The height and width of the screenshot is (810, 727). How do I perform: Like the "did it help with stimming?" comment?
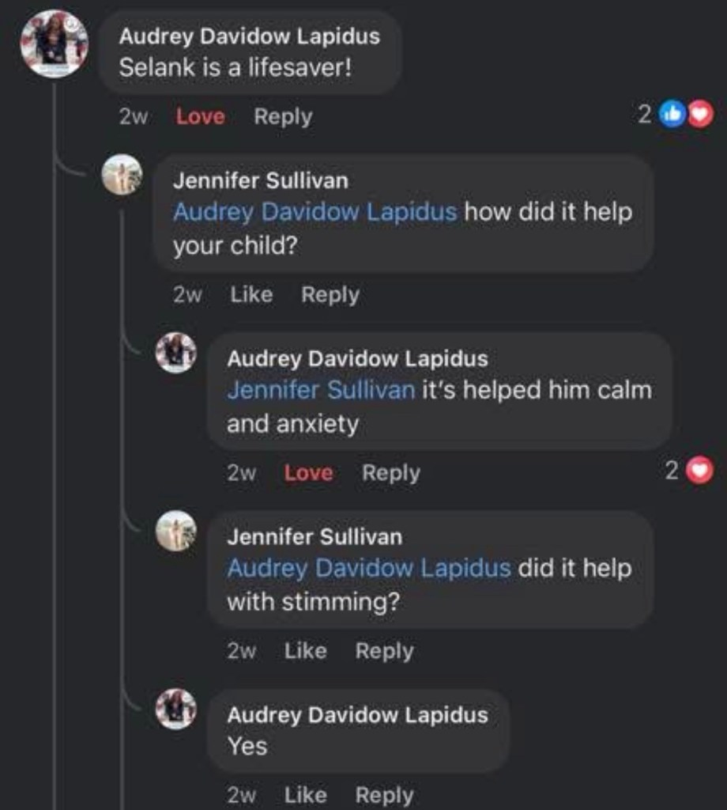[x=305, y=651]
